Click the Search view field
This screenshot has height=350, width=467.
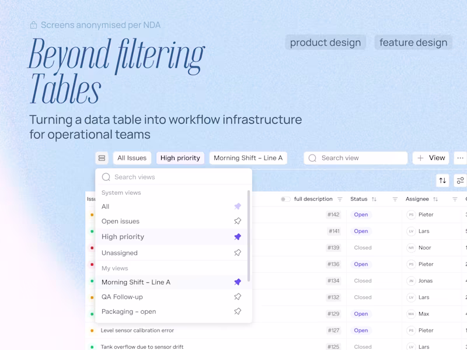point(356,158)
